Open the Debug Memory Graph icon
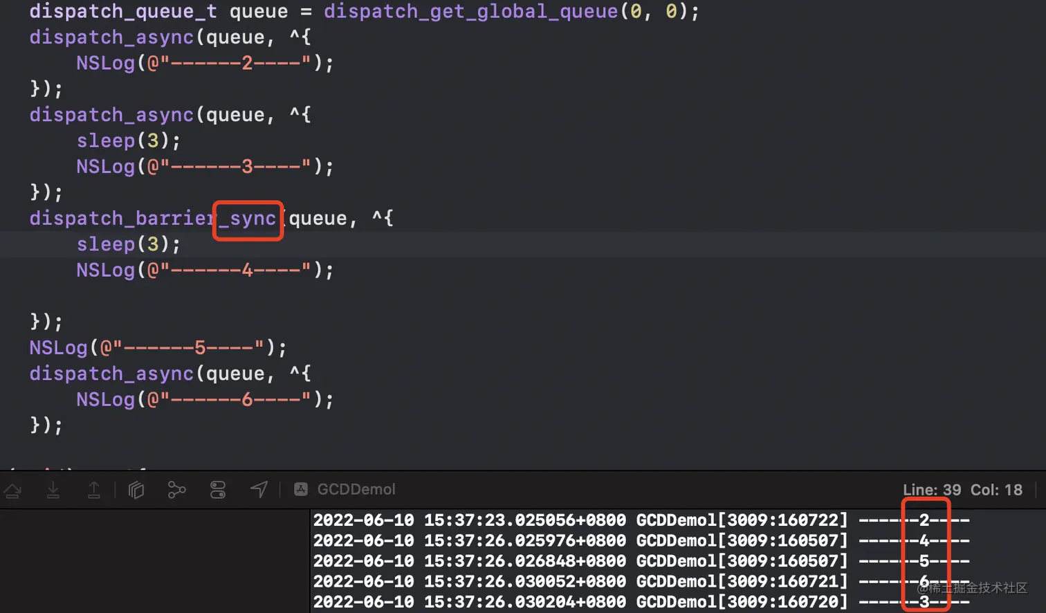This screenshot has width=1046, height=613. 177,490
